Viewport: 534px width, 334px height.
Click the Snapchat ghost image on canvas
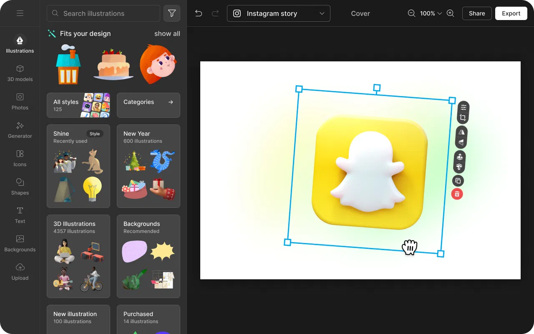click(x=369, y=171)
